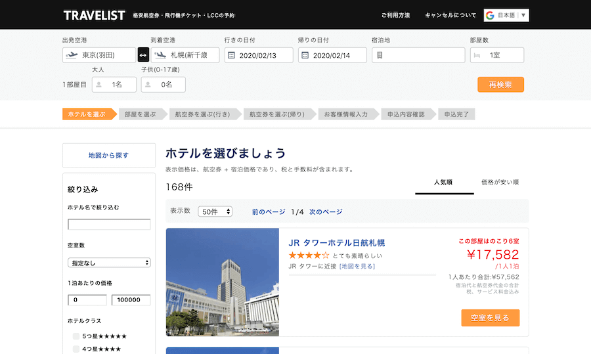The height and width of the screenshot is (354, 591).
Task: Click the bed icon in 部屋数 field
Action: click(477, 55)
